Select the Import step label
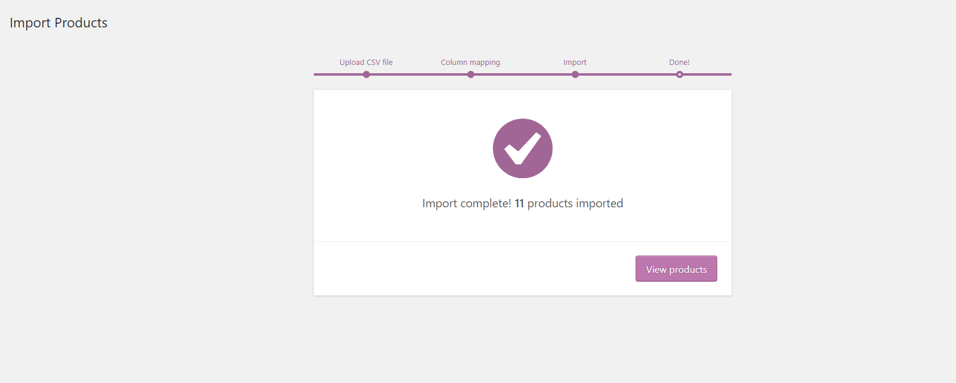 click(575, 62)
